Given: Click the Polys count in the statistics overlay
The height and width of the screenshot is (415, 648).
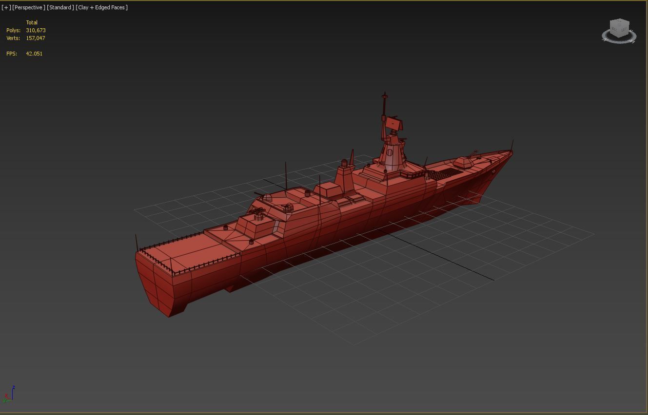Looking at the screenshot, I should [x=37, y=30].
